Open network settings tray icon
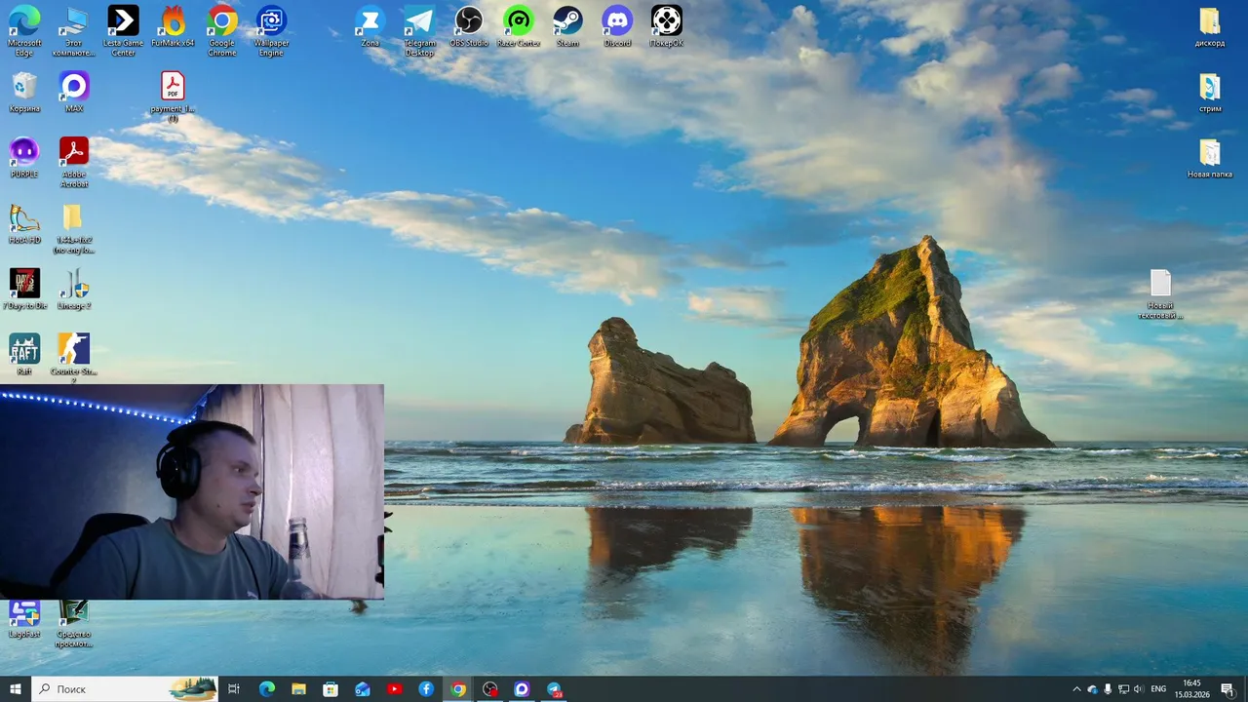The image size is (1248, 702). (1123, 689)
